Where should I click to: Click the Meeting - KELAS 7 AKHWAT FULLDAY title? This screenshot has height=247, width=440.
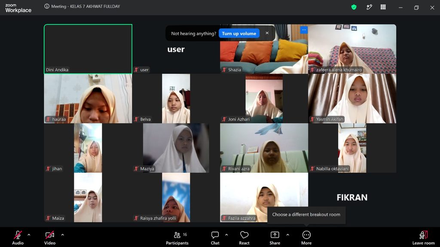click(x=86, y=6)
